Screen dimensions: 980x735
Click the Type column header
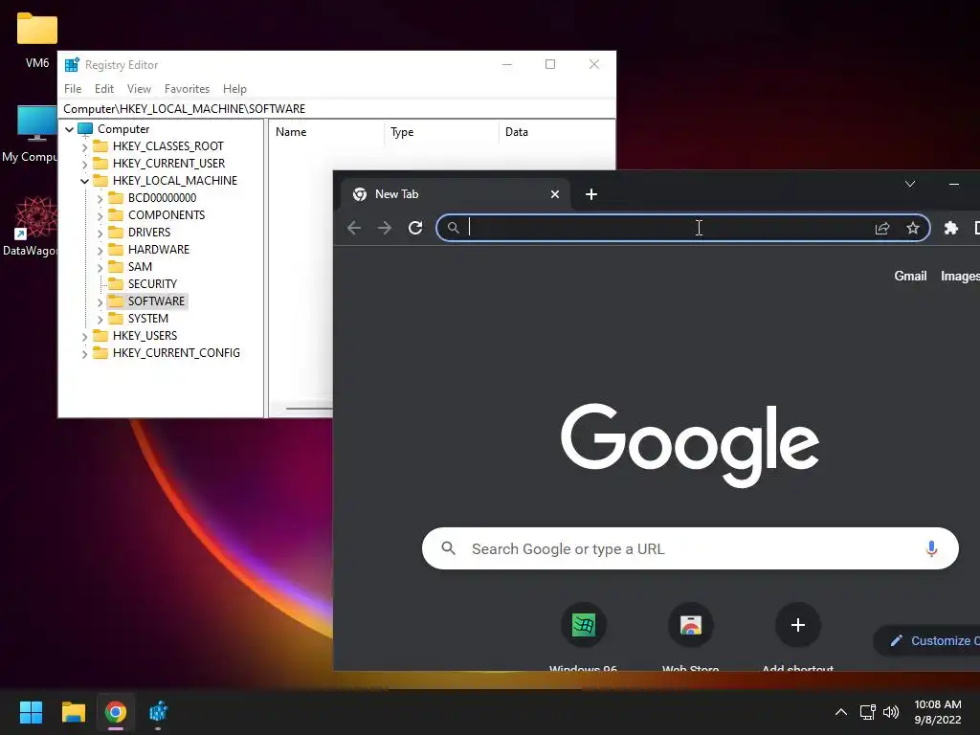[441, 132]
